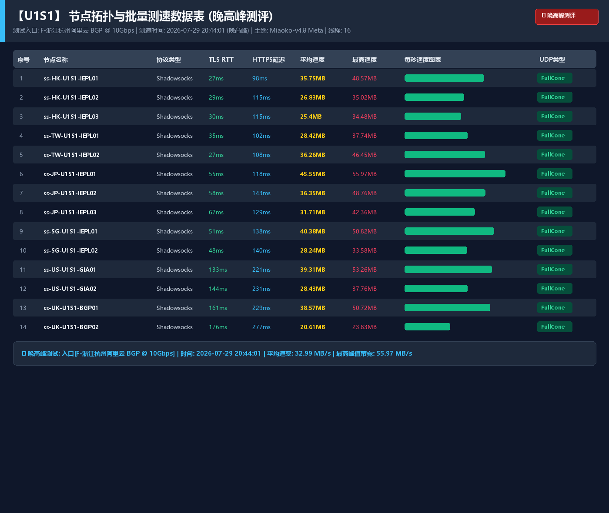Click FullCone badge for ss-US-U1S1-GIA01

tap(555, 270)
